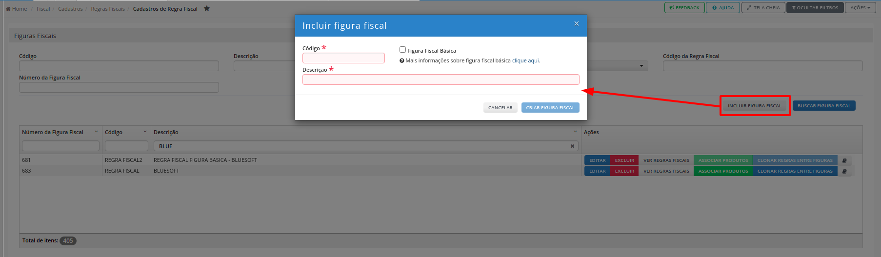Open the Ações dropdown menu
Viewport: 881px width, 257px height.
861,8
